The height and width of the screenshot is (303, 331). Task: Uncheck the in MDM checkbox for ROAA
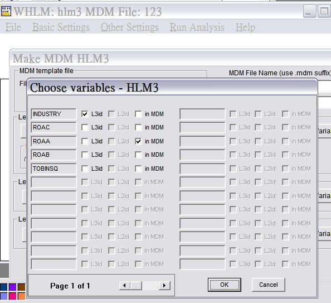[x=138, y=141]
